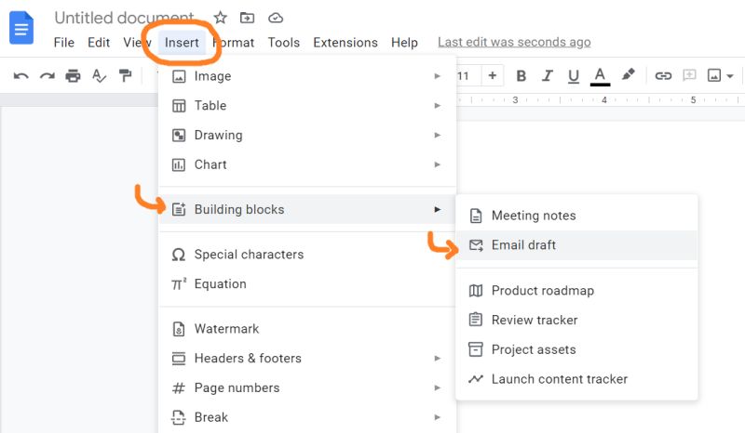Screen dimensions: 745x433
Task: Click the Review tracker clipboard icon
Action: point(476,320)
